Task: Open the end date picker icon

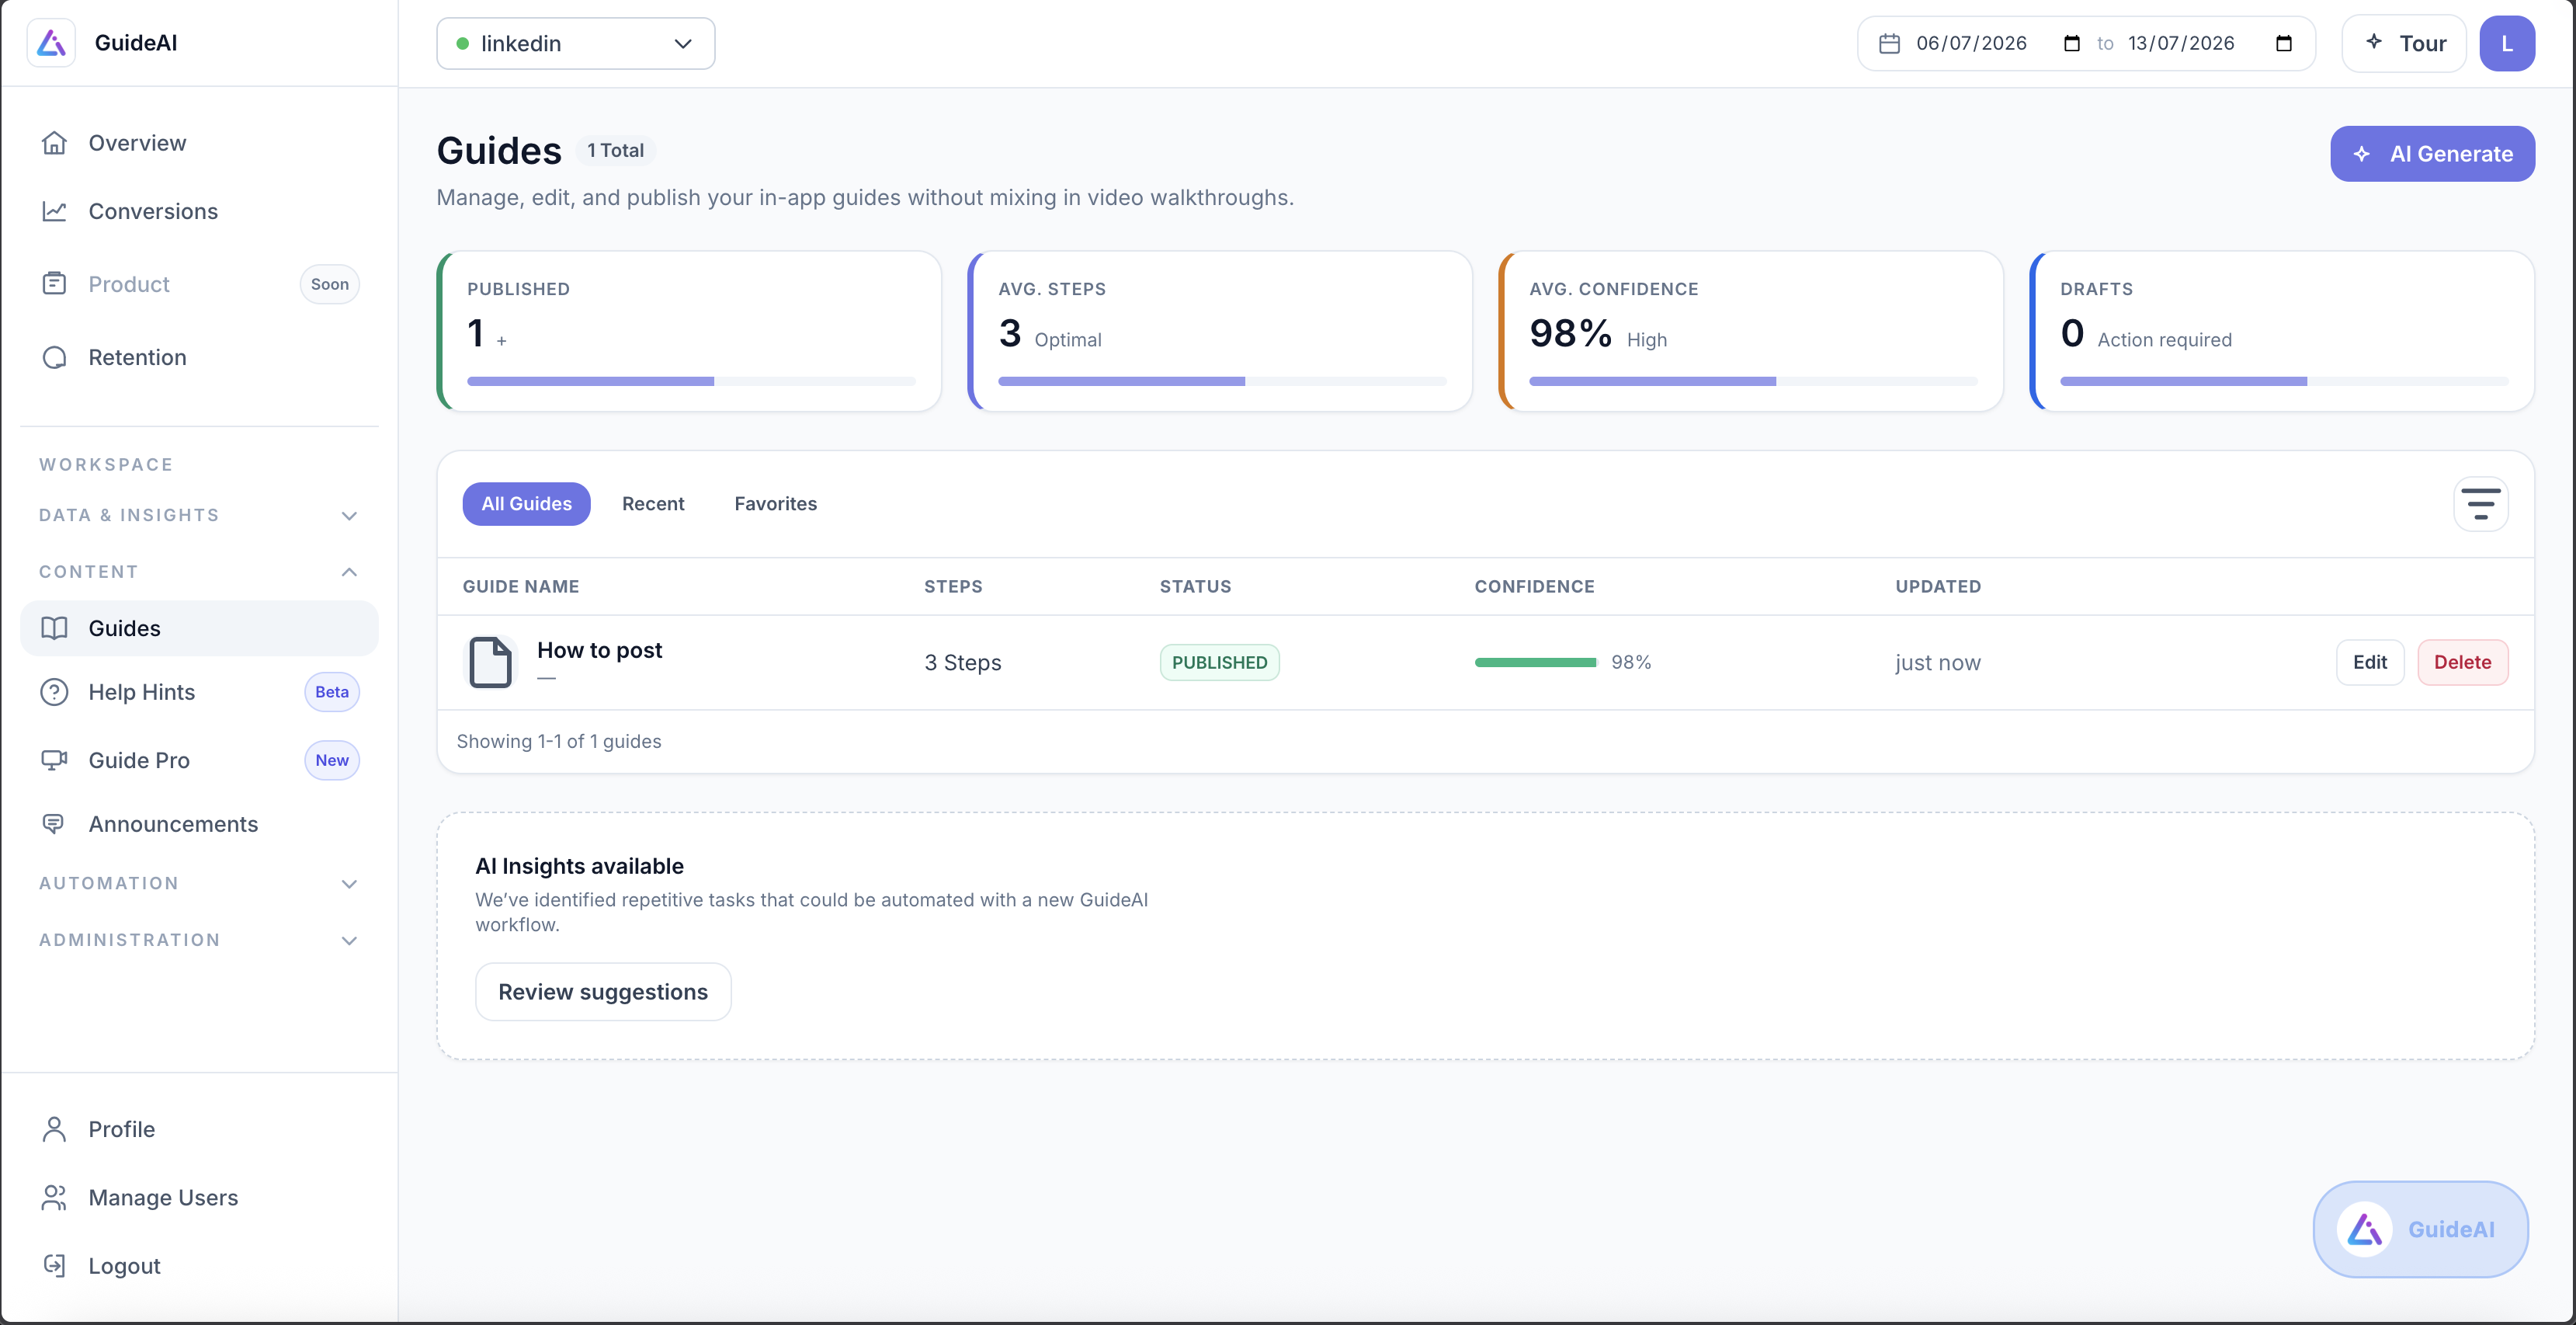Action: pos(2283,43)
